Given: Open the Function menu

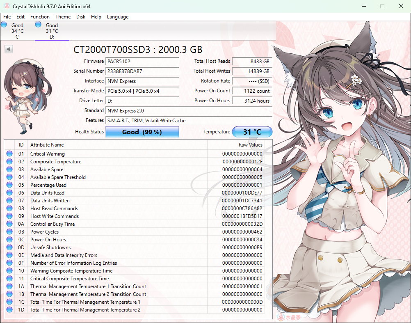Looking at the screenshot, I should coord(40,17).
